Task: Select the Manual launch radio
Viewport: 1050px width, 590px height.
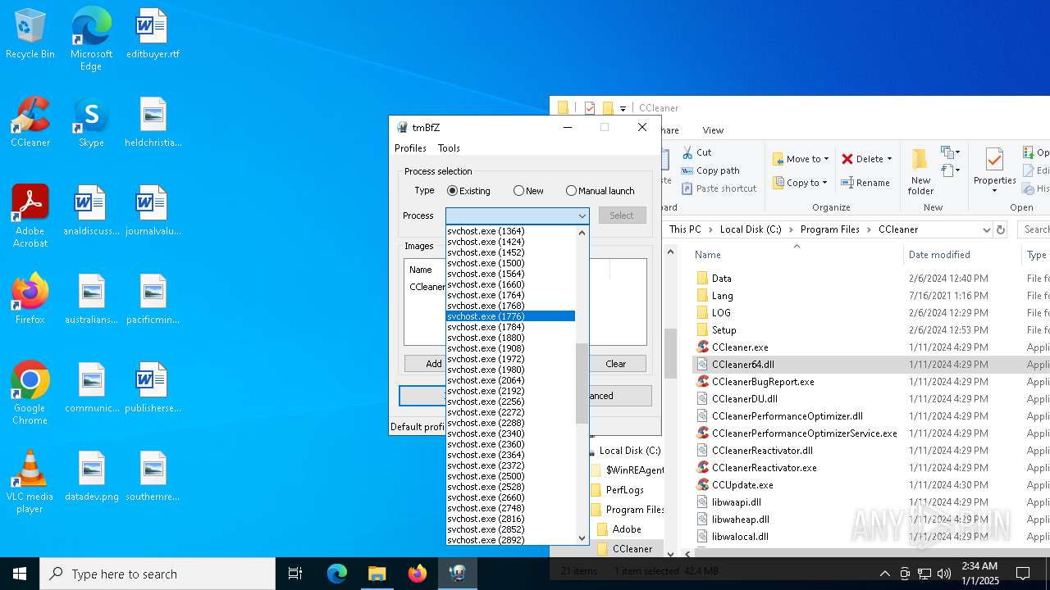Action: point(600,191)
